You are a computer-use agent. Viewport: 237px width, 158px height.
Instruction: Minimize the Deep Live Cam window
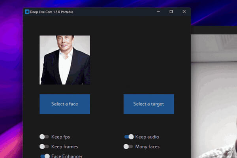158,11
